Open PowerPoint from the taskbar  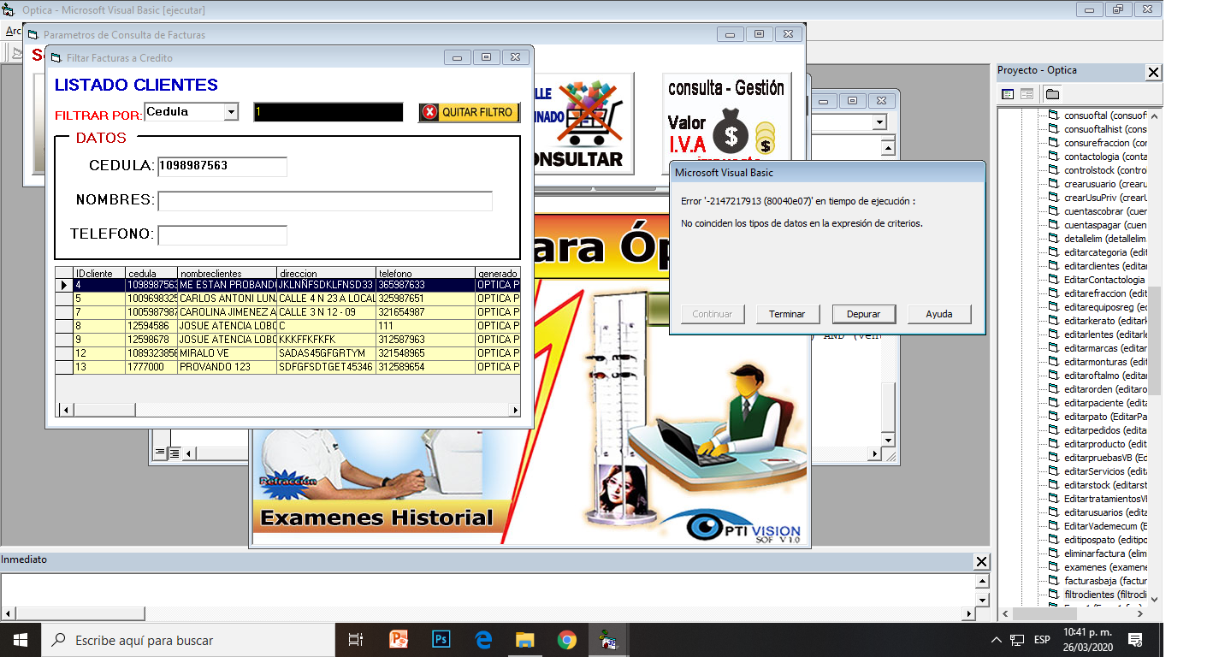point(399,639)
